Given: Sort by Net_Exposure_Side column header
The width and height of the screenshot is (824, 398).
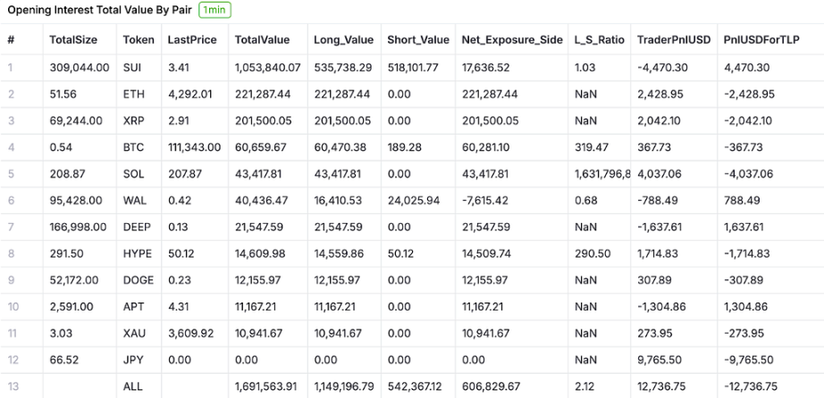Looking at the screenshot, I should pos(507,40).
